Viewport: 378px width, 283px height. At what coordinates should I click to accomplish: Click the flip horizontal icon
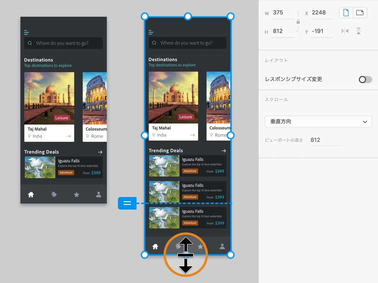click(x=345, y=31)
